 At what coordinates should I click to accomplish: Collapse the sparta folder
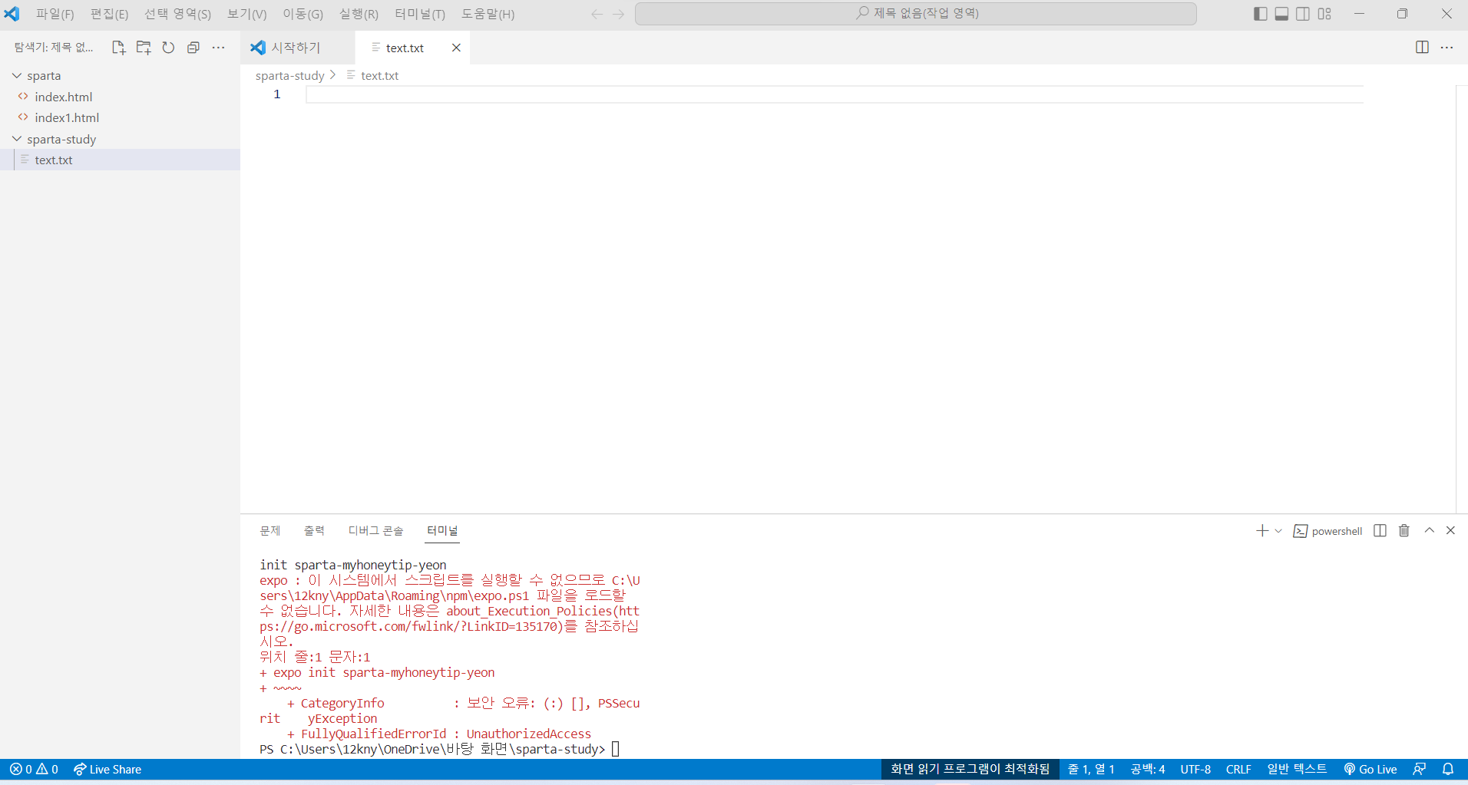[x=120, y=75]
